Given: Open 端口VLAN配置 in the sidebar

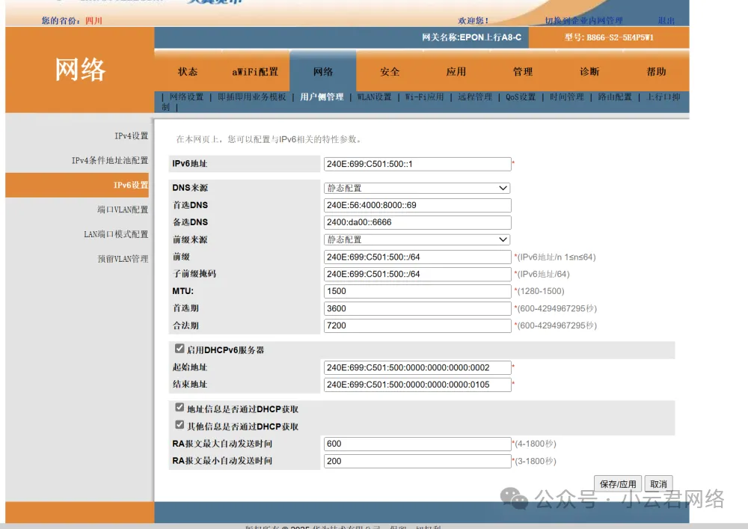Looking at the screenshot, I should tap(123, 210).
